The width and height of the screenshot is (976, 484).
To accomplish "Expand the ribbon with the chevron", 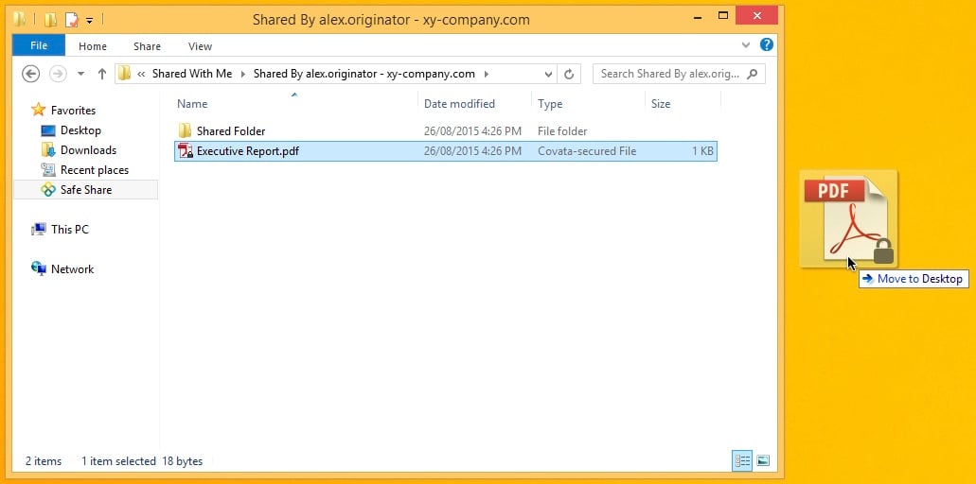I will coord(746,44).
